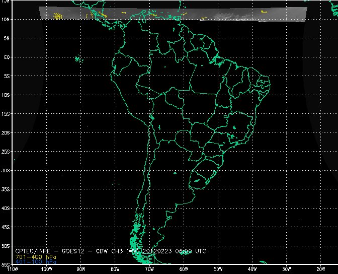Select the 55S latitude label
The image size is (338, 274).
pyautogui.click(x=6, y=265)
